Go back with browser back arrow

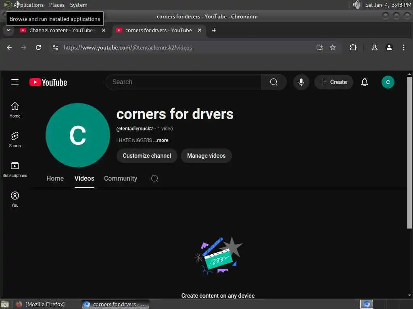(9, 47)
